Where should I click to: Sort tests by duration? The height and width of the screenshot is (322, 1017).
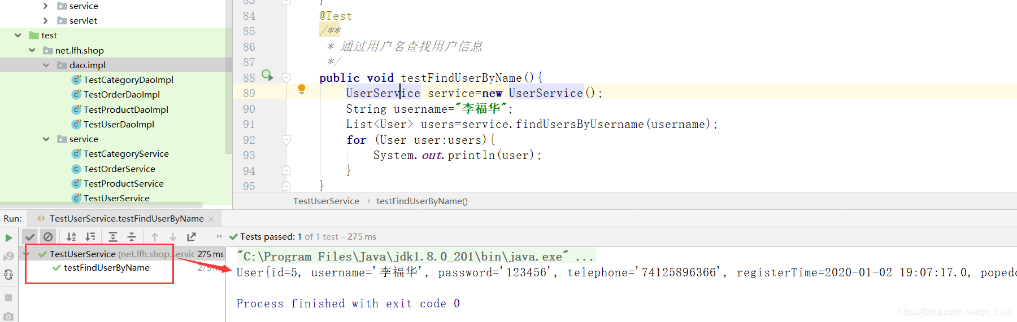(90, 237)
